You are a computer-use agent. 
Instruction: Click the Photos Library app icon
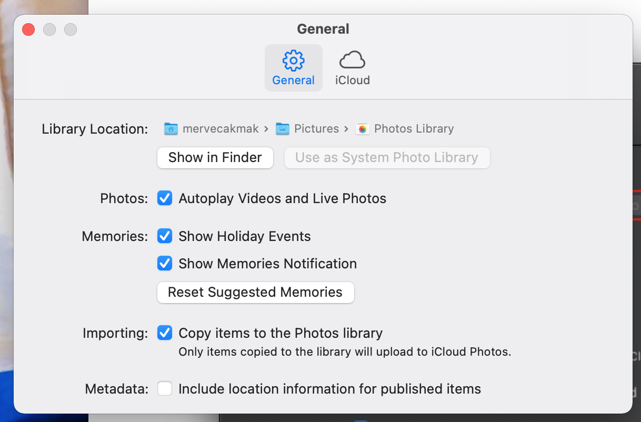(x=362, y=128)
